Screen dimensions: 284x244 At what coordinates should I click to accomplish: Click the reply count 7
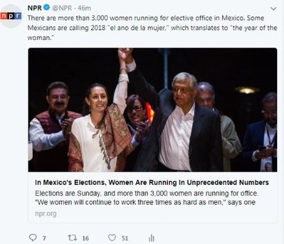[x=44, y=238]
